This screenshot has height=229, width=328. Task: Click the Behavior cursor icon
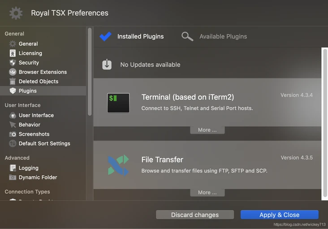13,125
